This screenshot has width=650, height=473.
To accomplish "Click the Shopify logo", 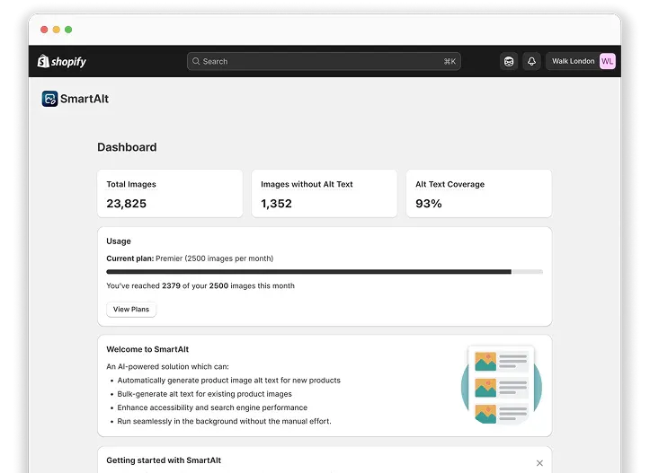I will point(62,61).
